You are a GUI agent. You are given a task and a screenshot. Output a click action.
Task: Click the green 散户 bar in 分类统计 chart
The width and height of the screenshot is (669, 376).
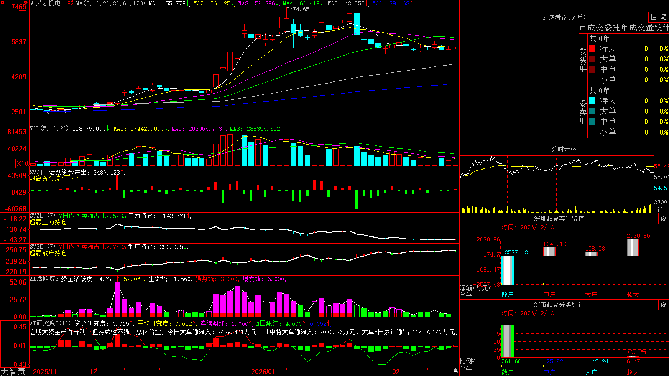pos(508,341)
